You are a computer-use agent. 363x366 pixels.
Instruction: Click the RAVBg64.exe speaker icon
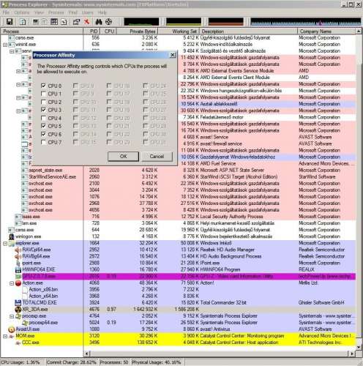pyautogui.click(x=18, y=256)
